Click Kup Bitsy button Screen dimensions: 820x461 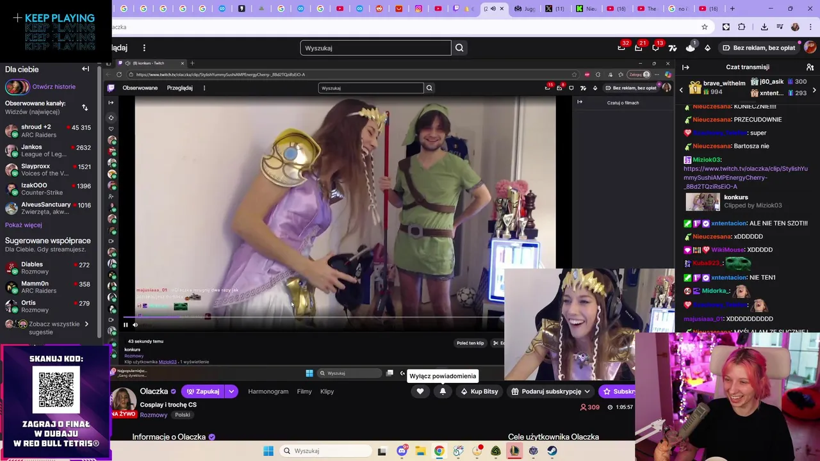tap(479, 391)
